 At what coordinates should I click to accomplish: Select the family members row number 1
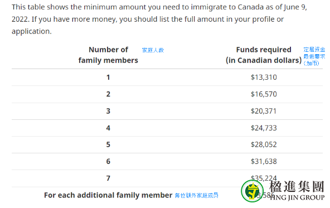[x=108, y=78]
